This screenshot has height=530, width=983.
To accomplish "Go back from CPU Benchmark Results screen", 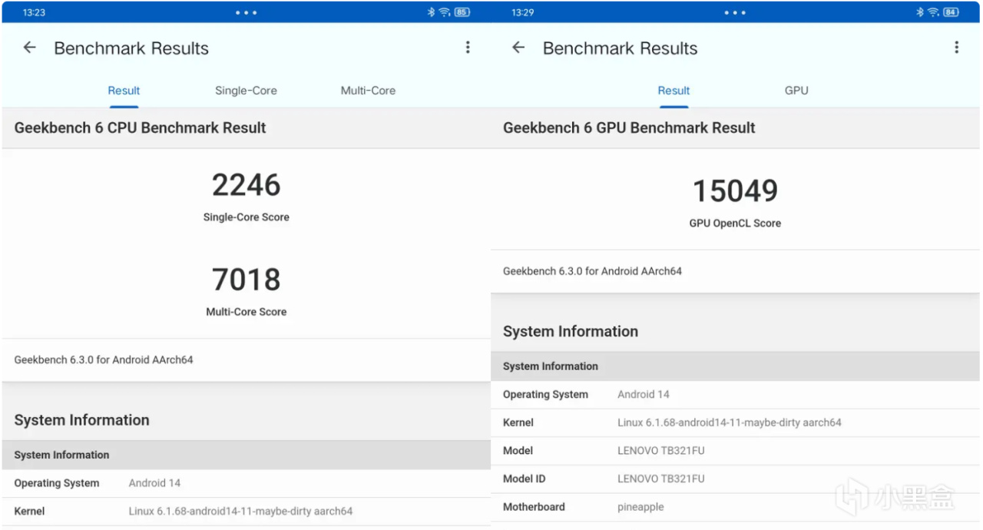I will click(29, 48).
